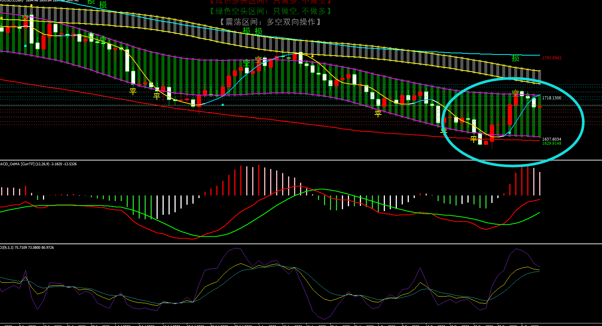The height and width of the screenshot is (326, 602).
Task: Click the white 1637.6034 price label
Action: [x=552, y=139]
